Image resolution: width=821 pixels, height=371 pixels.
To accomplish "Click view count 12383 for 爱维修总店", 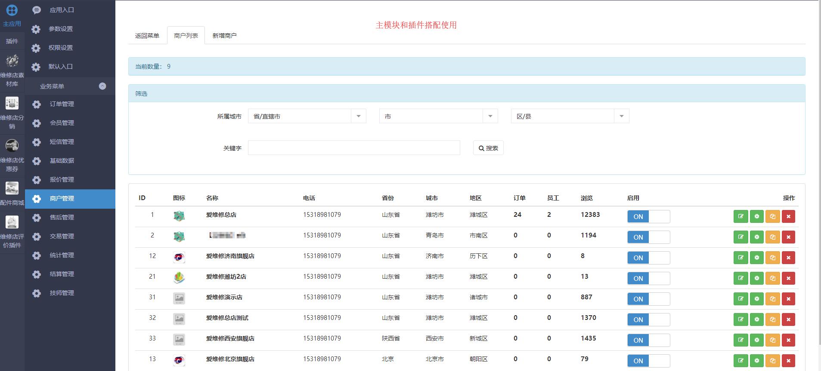I will [x=590, y=215].
